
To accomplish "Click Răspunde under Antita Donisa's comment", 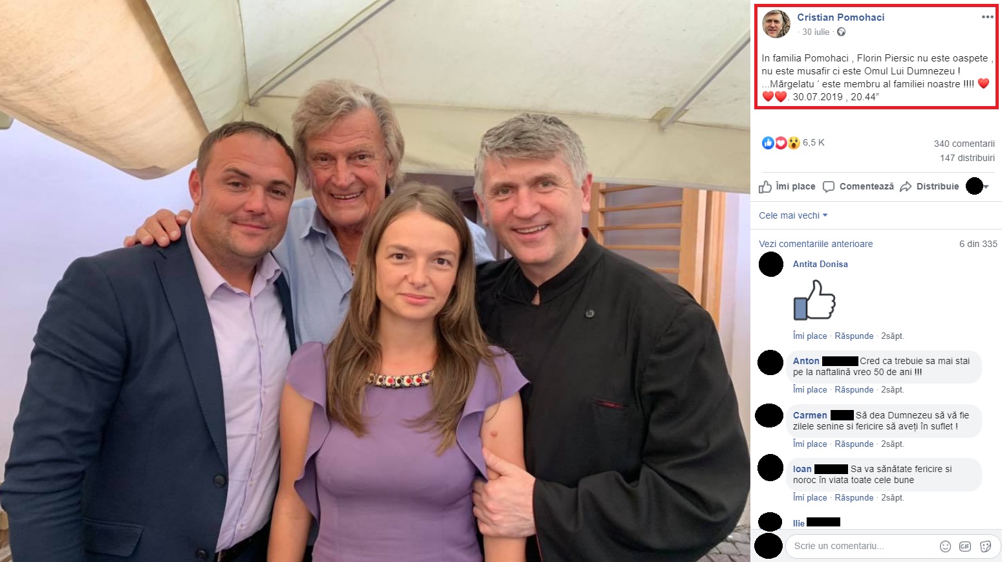I will pos(854,336).
